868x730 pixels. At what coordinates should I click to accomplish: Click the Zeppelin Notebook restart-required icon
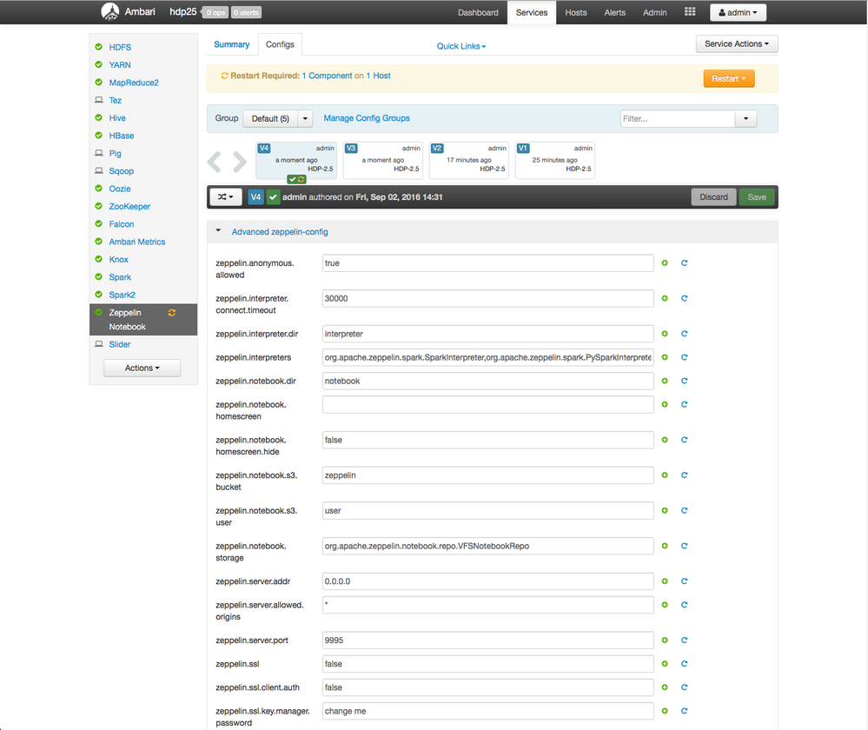(x=172, y=312)
